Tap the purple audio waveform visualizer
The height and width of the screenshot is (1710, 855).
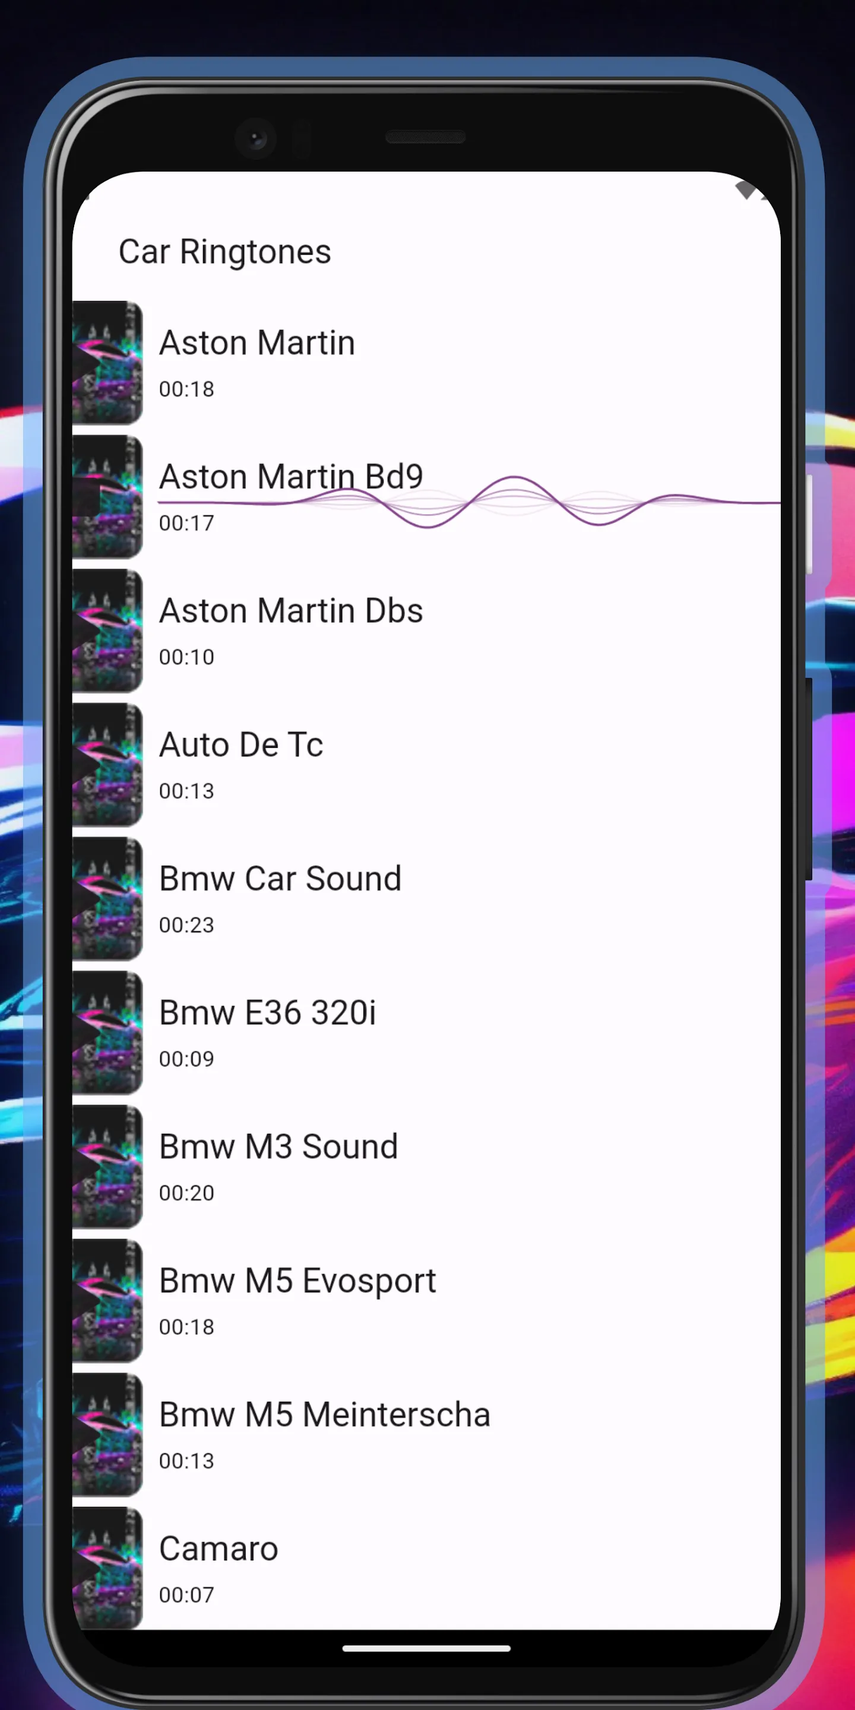coord(469,502)
